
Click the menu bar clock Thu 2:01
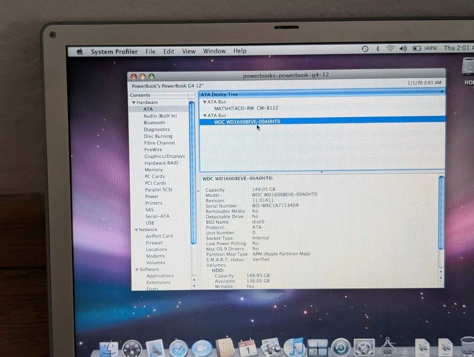[459, 48]
